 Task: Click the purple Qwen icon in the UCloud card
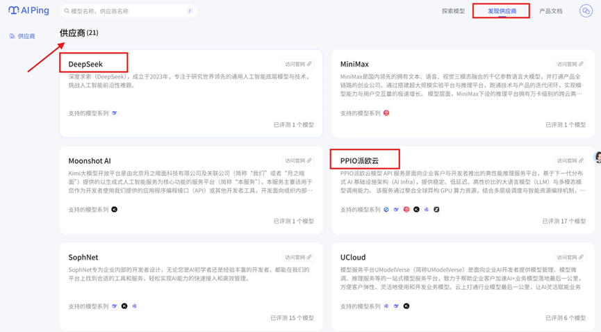point(386,306)
